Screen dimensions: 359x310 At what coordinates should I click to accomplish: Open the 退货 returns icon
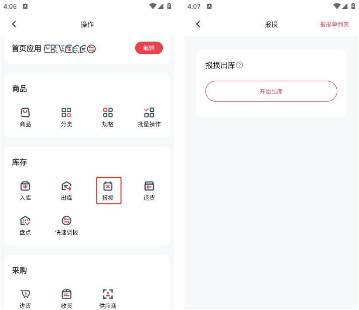(149, 186)
